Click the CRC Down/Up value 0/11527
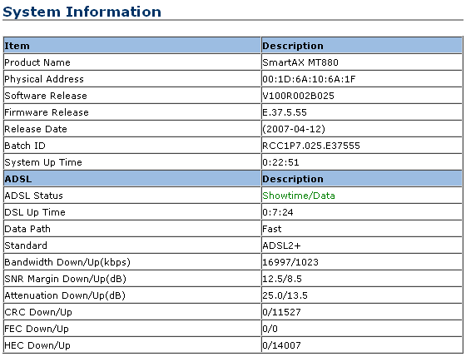This screenshot has width=466, height=357. (x=281, y=312)
